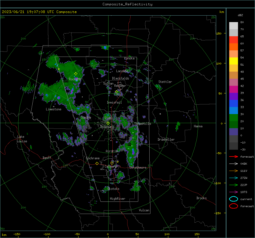The height and width of the screenshot is (238, 255).
Task: Click the Calgary city label
Action: (110, 166)
